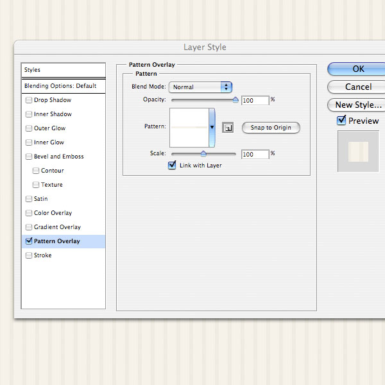Select the Texture label
The image size is (385, 385).
tap(51, 185)
